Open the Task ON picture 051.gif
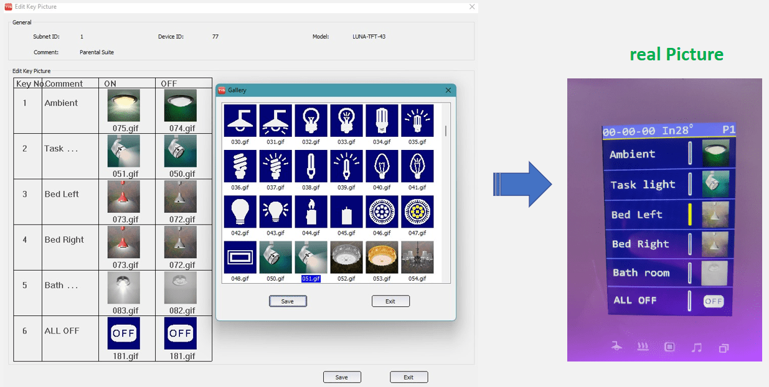Screen dimensions: 769x387 coord(123,151)
